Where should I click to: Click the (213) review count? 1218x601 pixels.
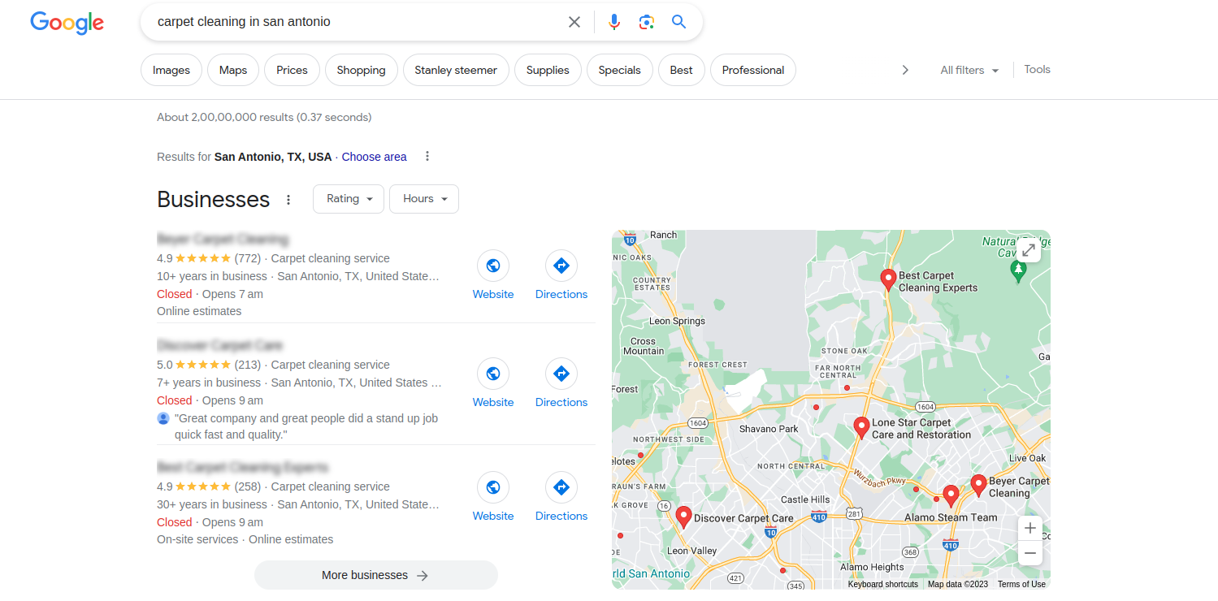248,365
